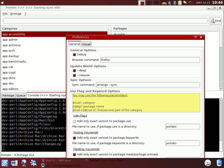224x168 pixels.
Task: Switch to the Visual preferences tab
Action: click(86, 44)
